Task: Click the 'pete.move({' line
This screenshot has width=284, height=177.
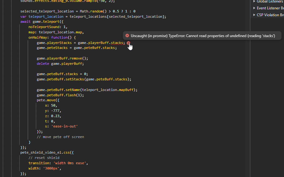Action: click(x=48, y=100)
